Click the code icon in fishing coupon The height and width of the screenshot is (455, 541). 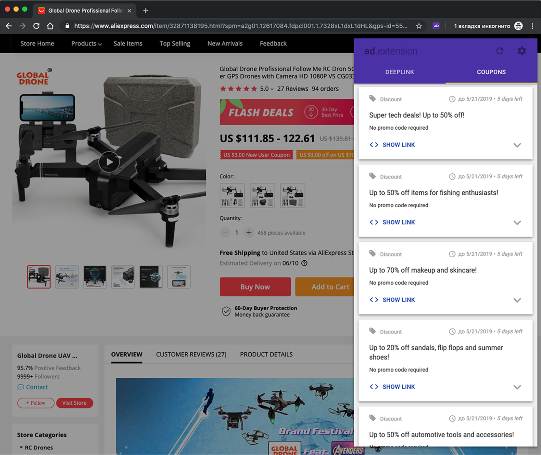click(x=374, y=222)
